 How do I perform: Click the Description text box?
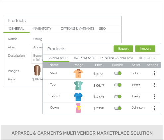tap(37, 58)
